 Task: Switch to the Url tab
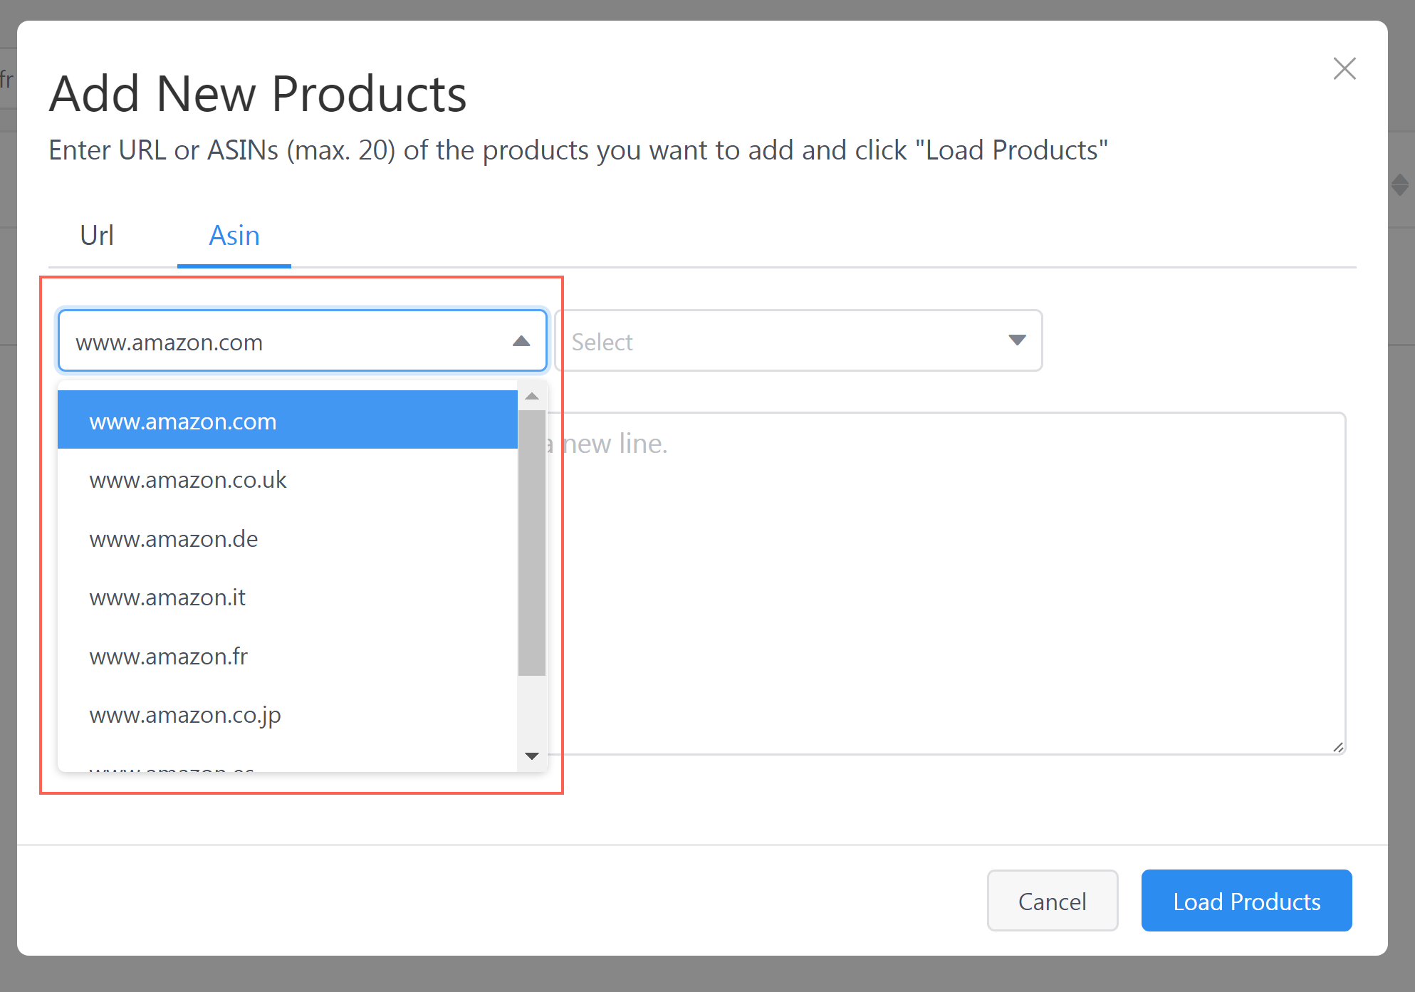(x=97, y=236)
